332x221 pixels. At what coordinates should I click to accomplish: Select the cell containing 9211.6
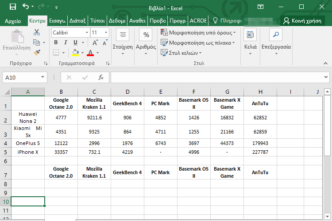point(94,118)
